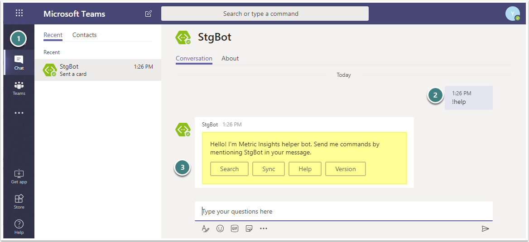Screen dimensions: 529x242
Task: Open the sticker picker icon
Action: click(249, 228)
